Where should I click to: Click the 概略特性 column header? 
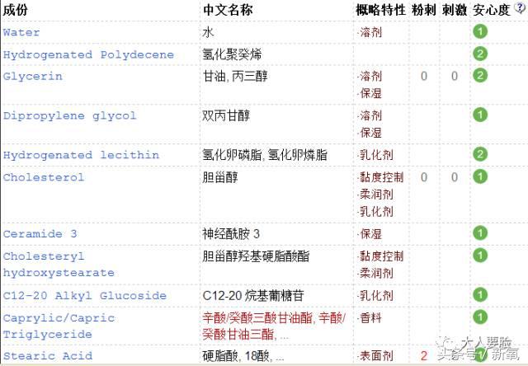point(381,10)
